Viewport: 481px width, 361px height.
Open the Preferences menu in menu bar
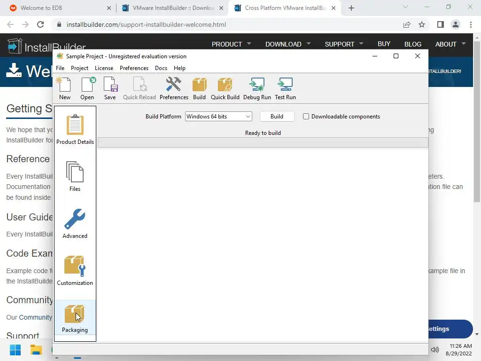click(x=134, y=68)
